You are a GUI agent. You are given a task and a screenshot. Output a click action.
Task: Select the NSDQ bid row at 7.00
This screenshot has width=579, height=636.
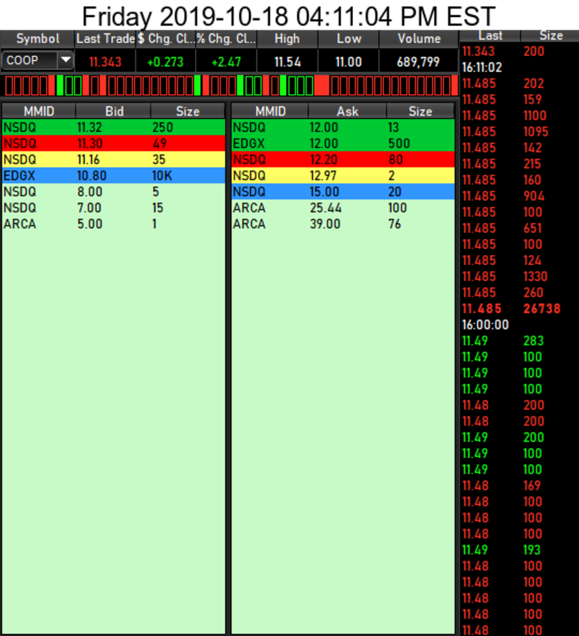(114, 208)
